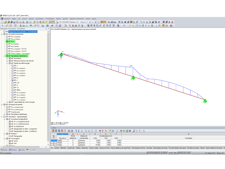Click the first green table icon in table toolbar
225x169 pixels.
[53, 131]
